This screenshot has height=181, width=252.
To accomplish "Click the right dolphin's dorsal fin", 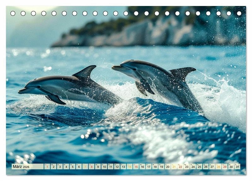I will coord(183,73).
